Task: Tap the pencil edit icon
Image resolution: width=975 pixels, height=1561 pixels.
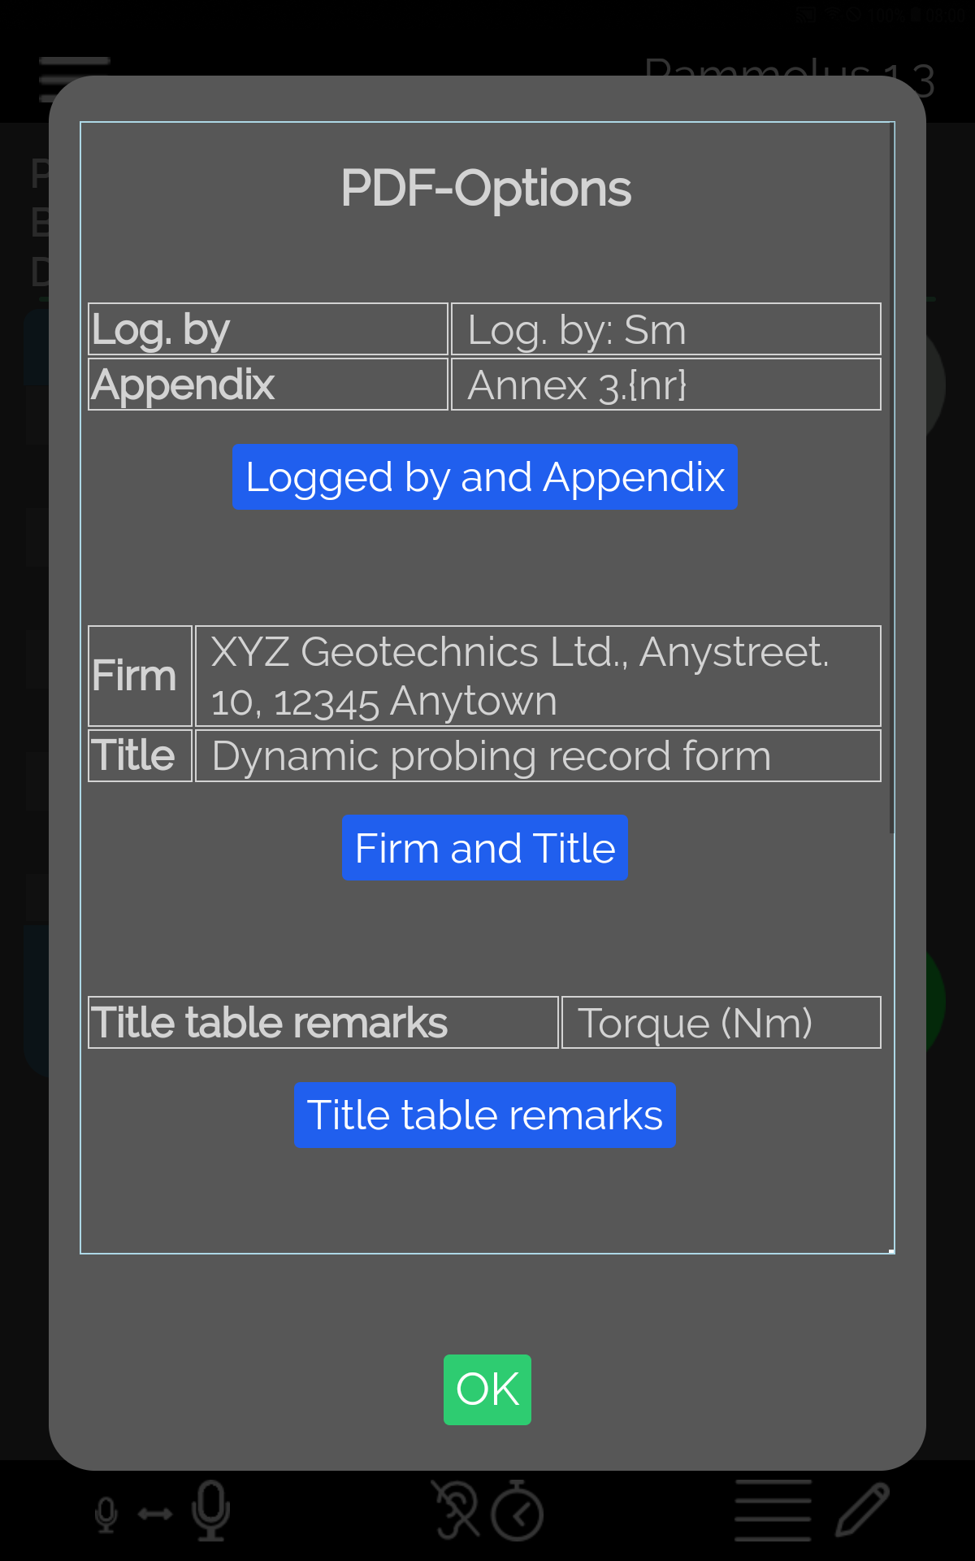Action: (862, 1511)
